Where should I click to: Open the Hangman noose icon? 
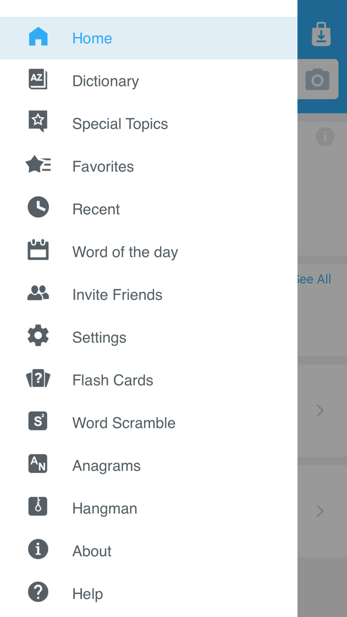point(38,507)
